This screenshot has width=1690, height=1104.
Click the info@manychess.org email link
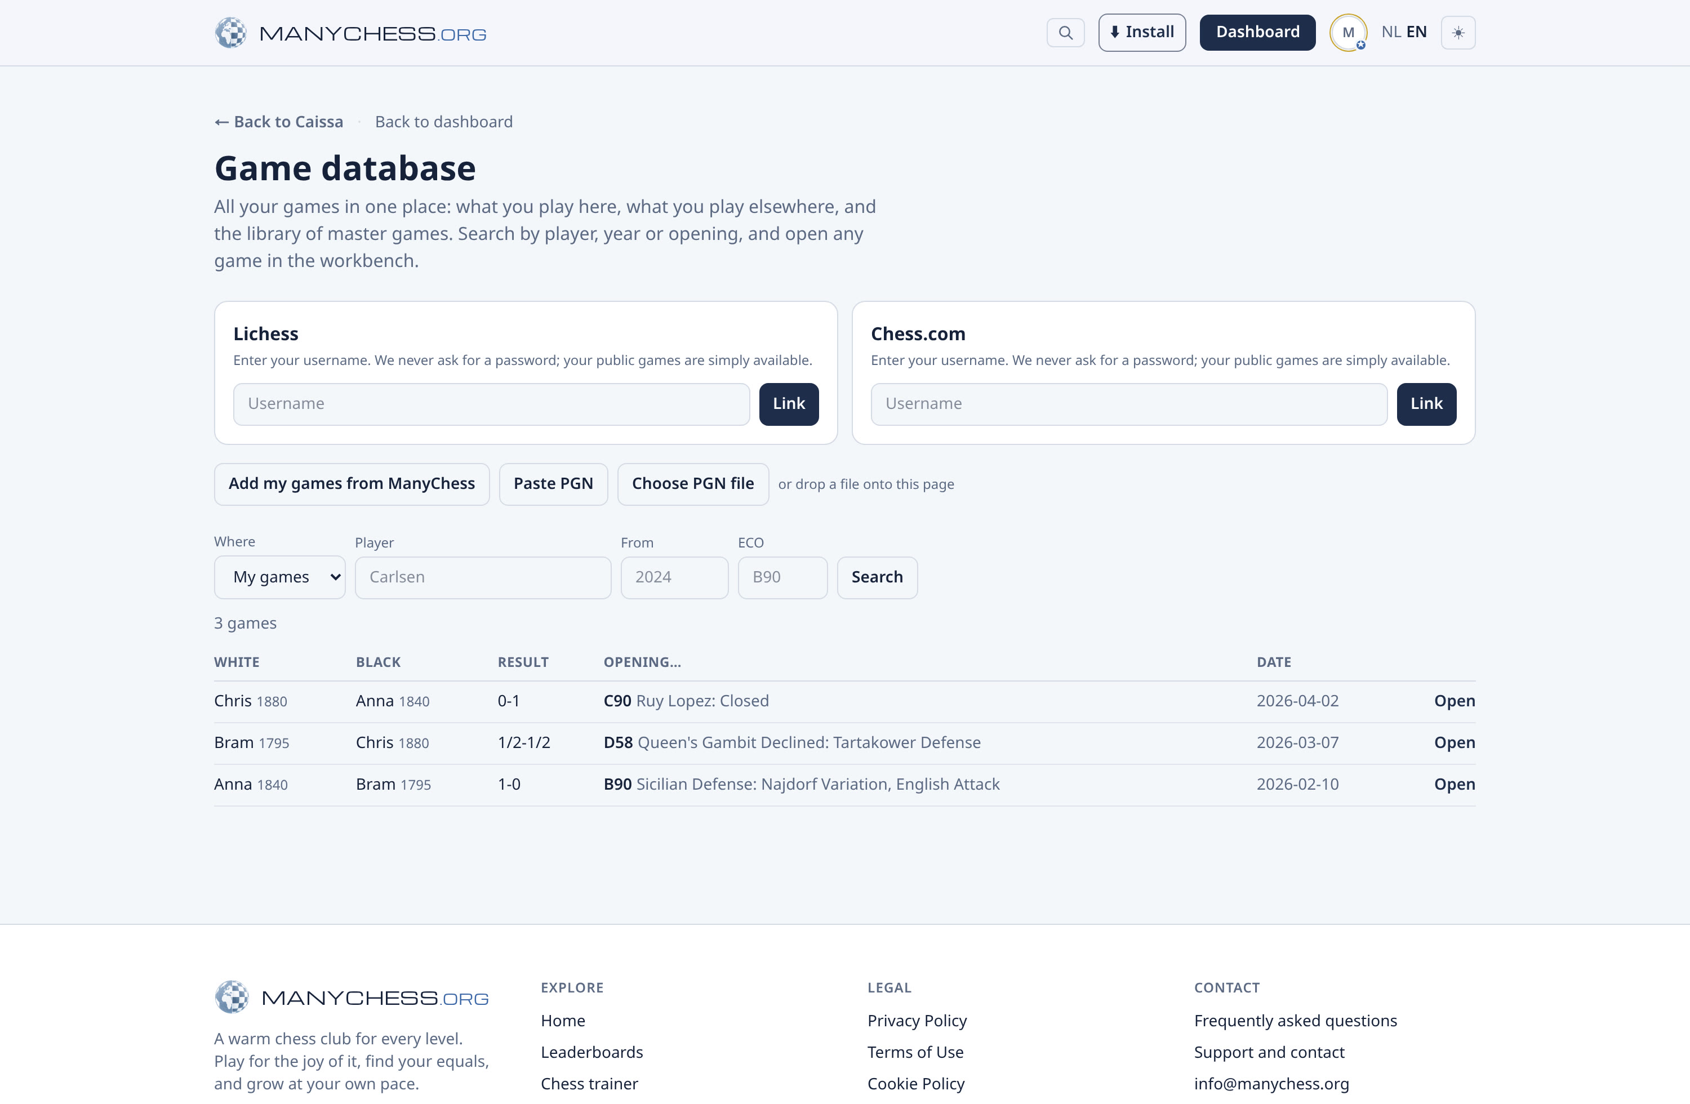coord(1271,1084)
